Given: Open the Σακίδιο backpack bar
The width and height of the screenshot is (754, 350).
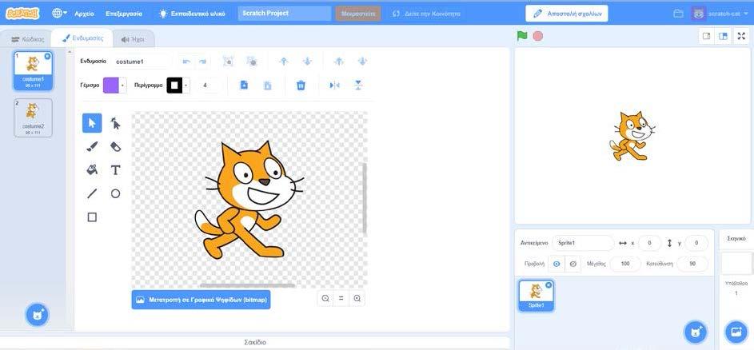Looking at the screenshot, I should point(254,342).
